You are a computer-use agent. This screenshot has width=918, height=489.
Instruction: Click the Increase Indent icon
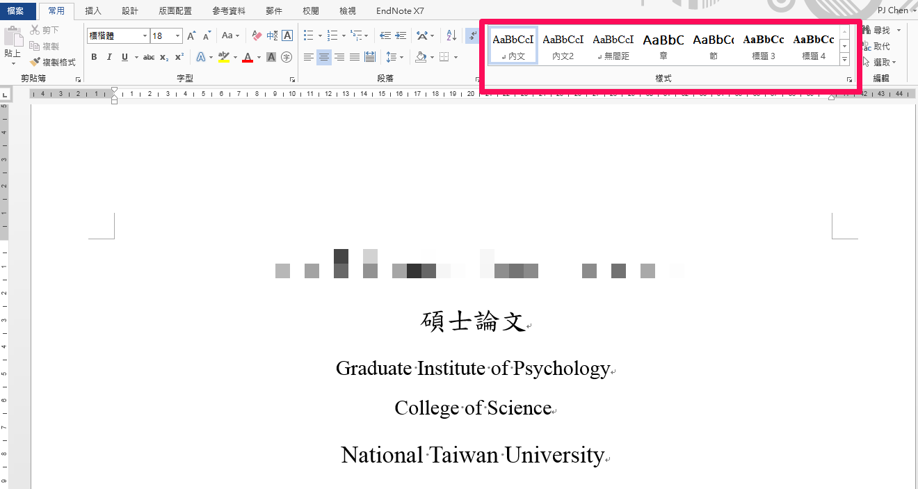(x=401, y=35)
